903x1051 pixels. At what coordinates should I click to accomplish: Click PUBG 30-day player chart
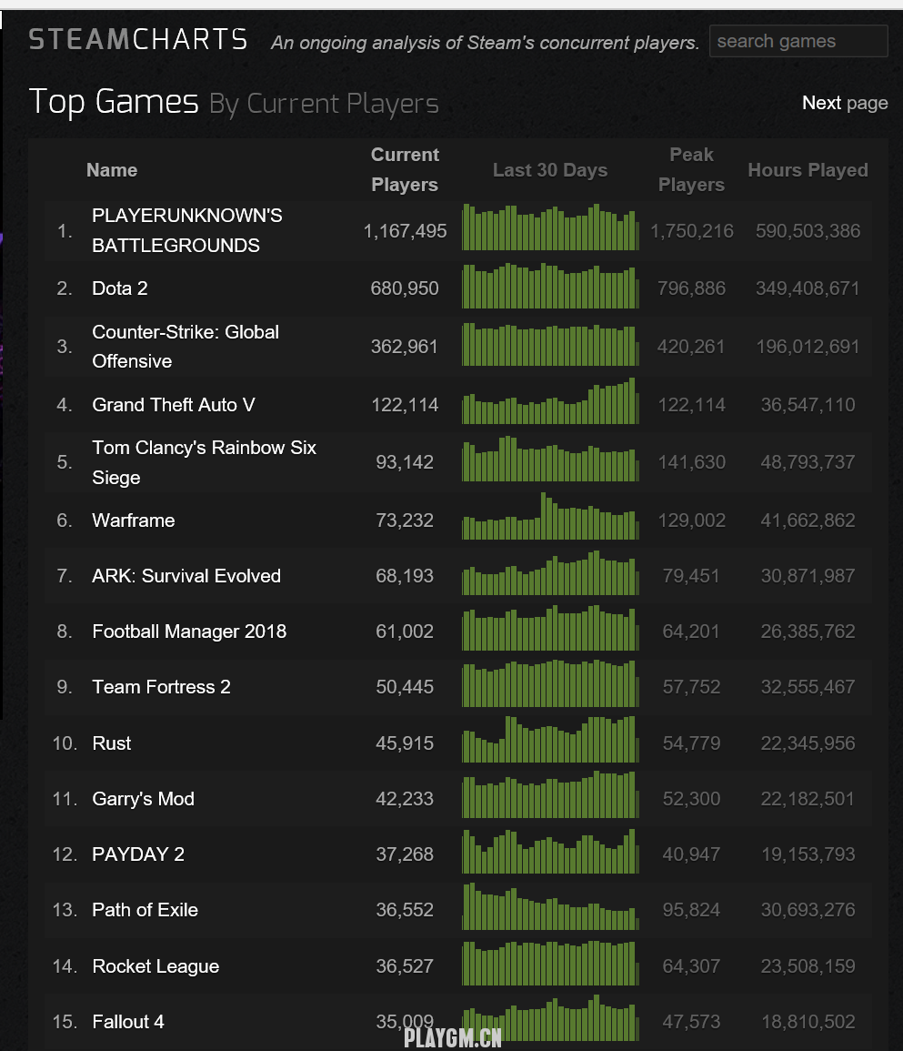tap(550, 227)
